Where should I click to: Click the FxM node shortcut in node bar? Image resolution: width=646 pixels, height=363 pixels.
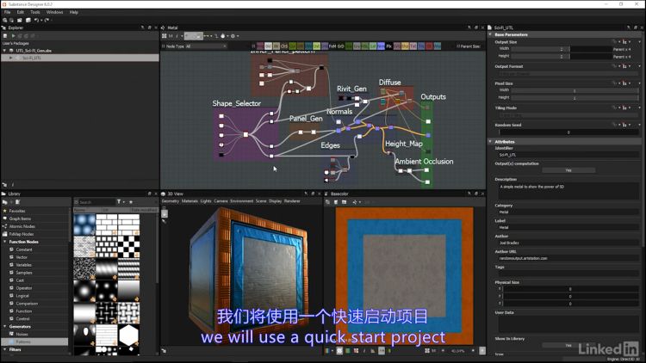pyautogui.click(x=332, y=46)
